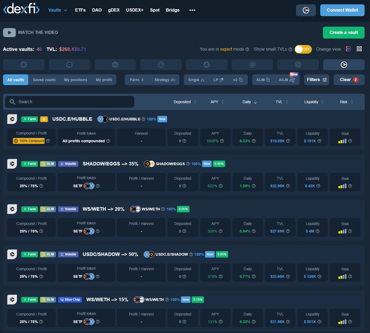Image resolution: width=370 pixels, height=333 pixels.
Task: Open the Filters panel
Action: [317, 80]
